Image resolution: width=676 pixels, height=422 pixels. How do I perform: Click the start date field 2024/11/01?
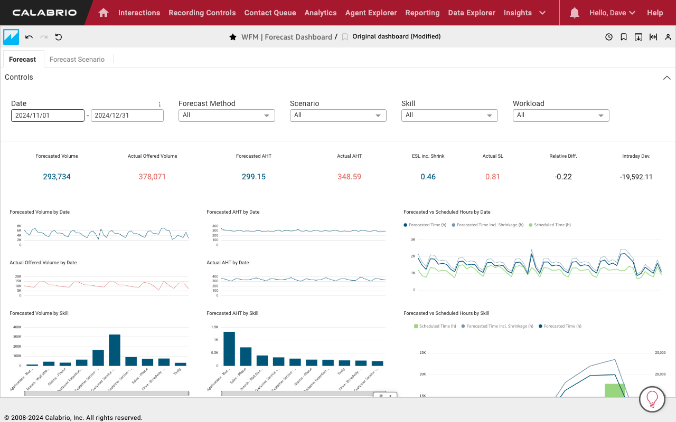[x=48, y=116]
